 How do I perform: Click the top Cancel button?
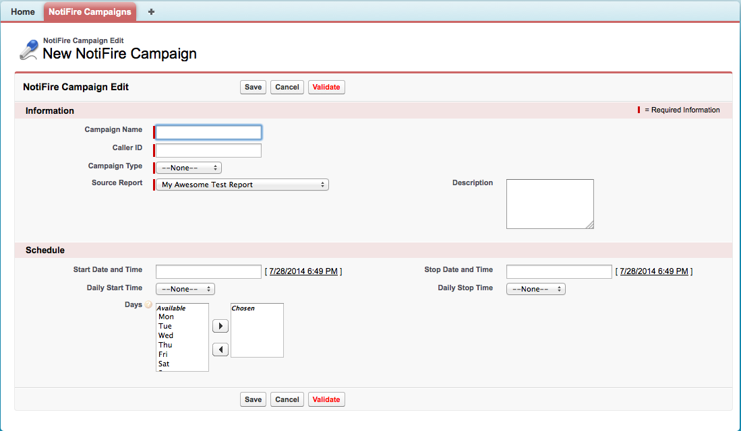click(287, 87)
